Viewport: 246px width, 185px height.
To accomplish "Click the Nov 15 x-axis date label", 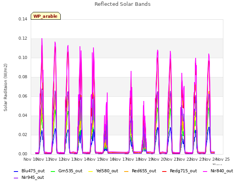I will click(x=95, y=159).
